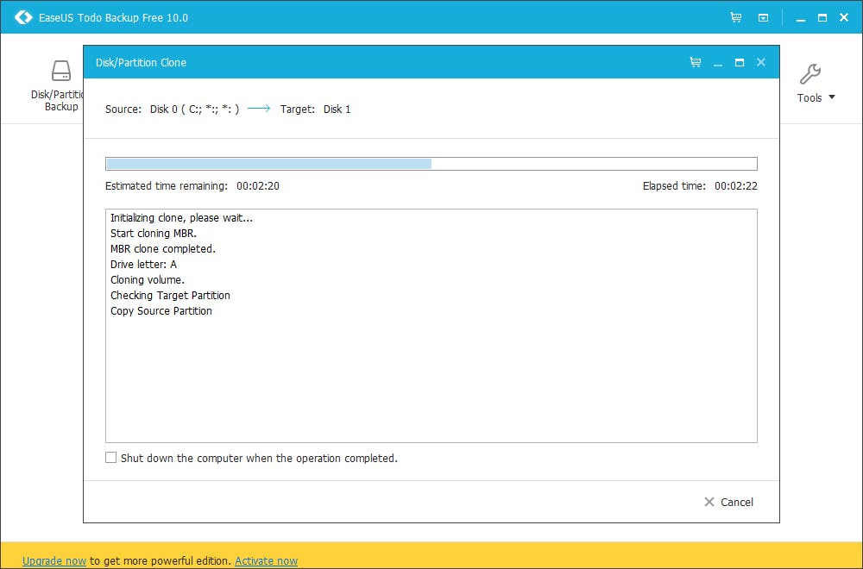
Task: Cancel the clone operation
Action: click(728, 502)
